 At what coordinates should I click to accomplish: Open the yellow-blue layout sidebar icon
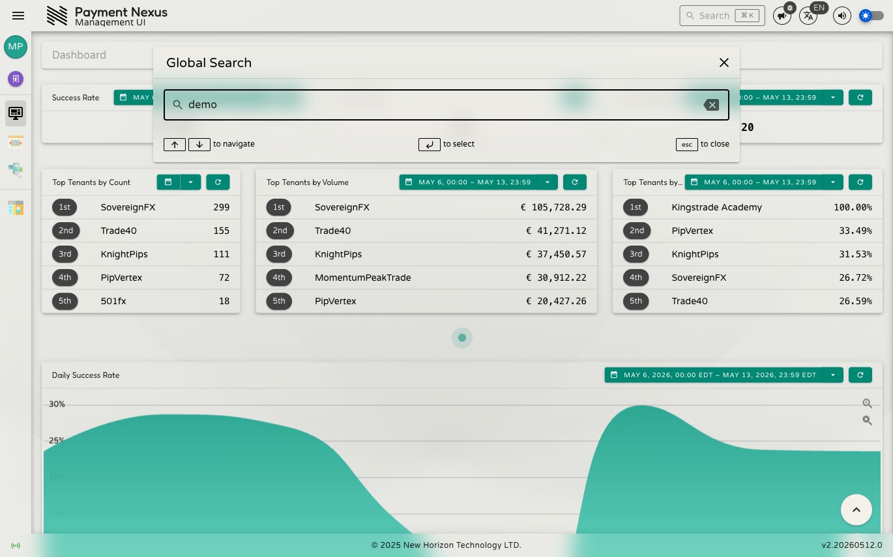point(16,208)
